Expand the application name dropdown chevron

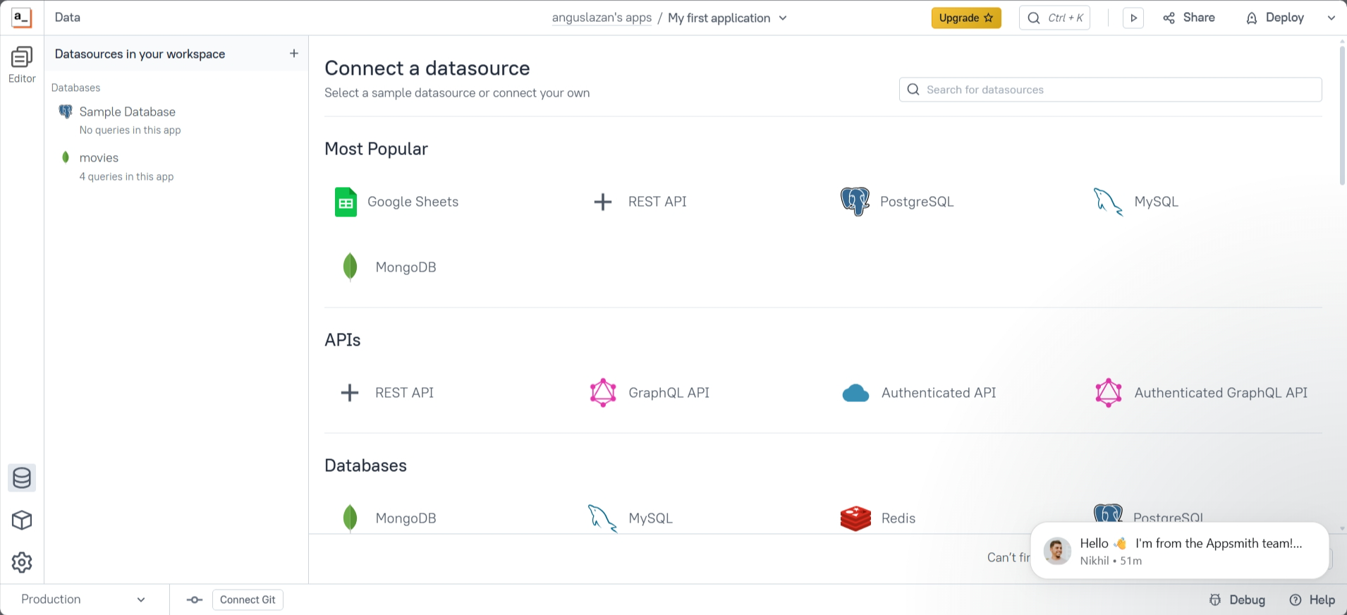pyautogui.click(x=783, y=18)
